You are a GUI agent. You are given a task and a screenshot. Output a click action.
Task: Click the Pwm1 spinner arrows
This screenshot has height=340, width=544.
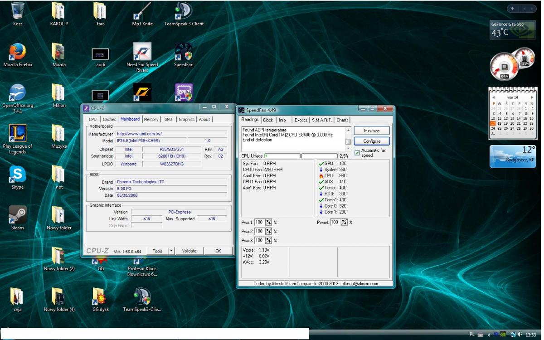tap(268, 222)
